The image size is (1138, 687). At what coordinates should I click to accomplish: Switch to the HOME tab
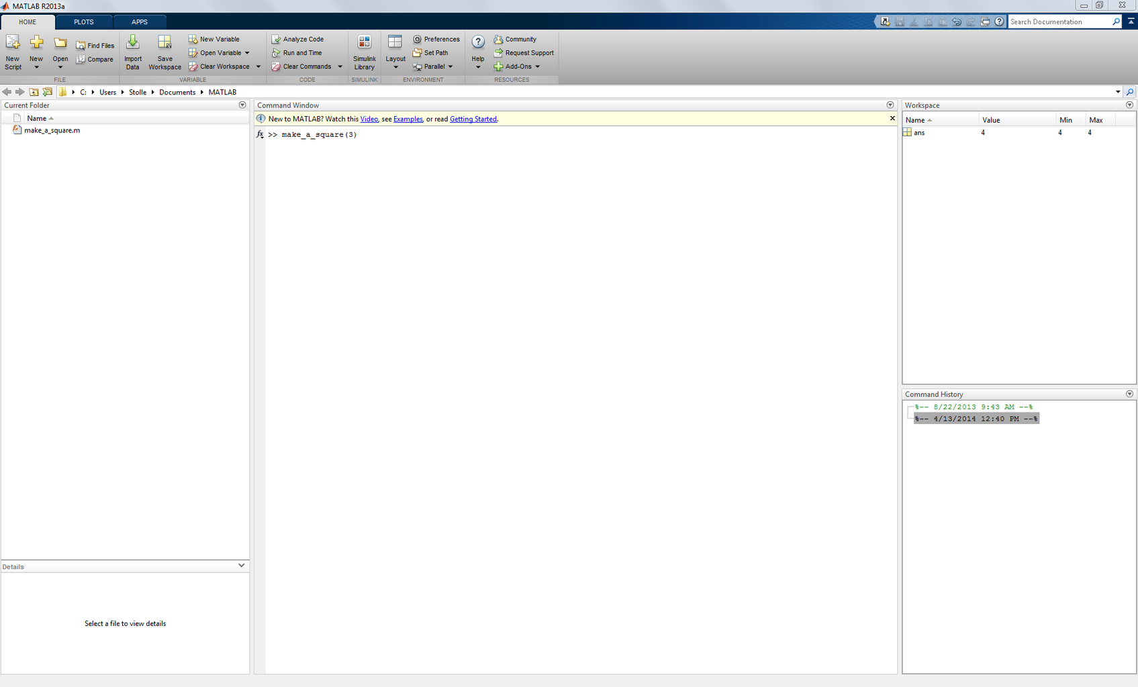click(28, 21)
